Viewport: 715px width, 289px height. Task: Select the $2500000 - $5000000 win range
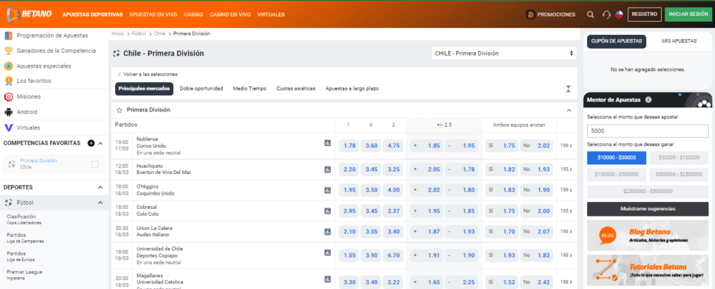pyautogui.click(x=648, y=192)
